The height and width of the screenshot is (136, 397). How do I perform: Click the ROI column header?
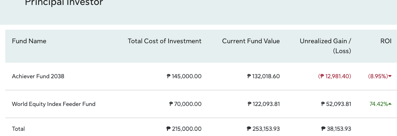[x=386, y=41]
